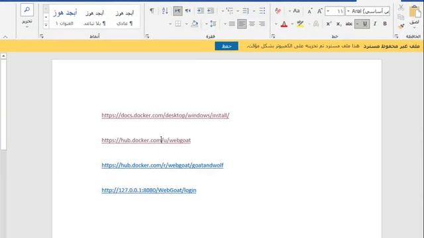Open the font size 11 dropdown
This screenshot has width=424, height=238.
[x=328, y=11]
